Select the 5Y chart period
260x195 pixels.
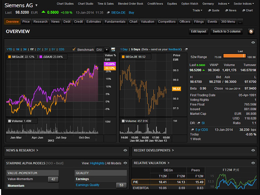tap(53, 49)
